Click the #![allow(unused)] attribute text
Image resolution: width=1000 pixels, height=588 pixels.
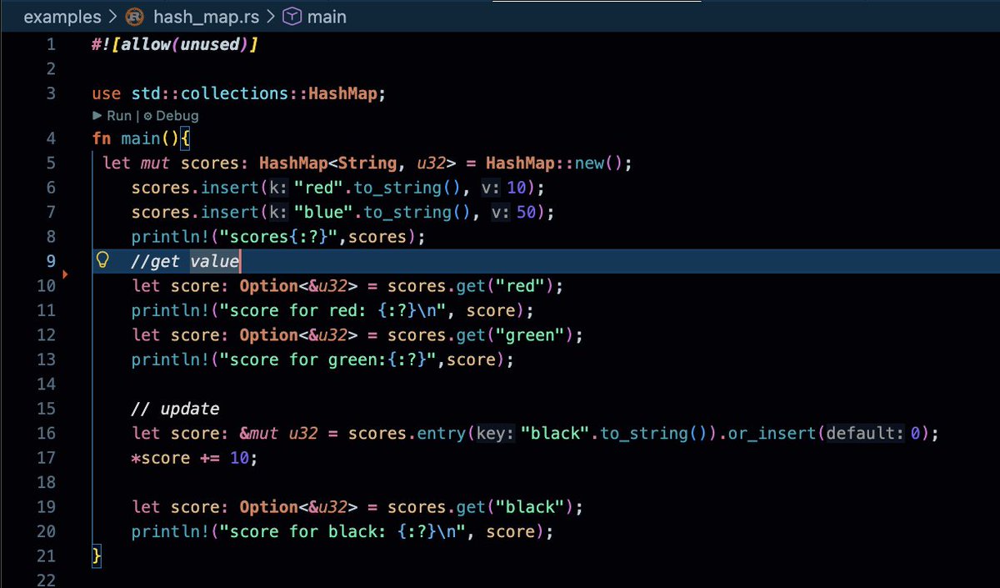tap(175, 44)
